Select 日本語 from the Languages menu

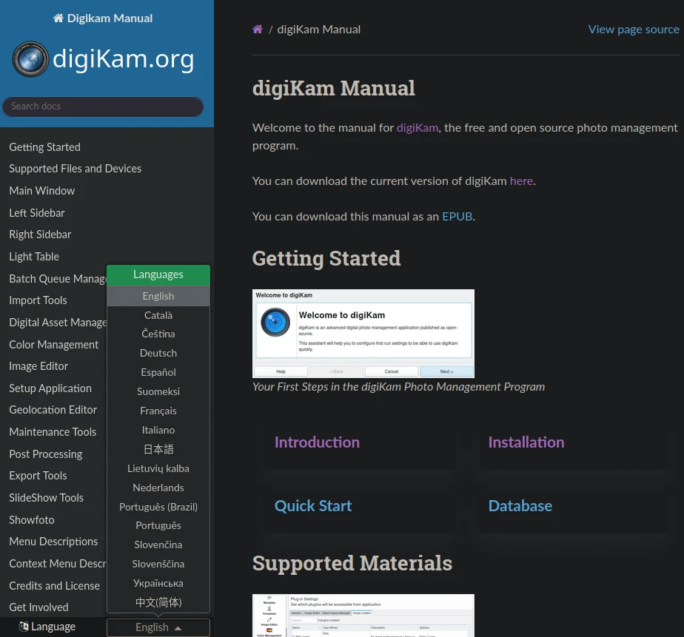pyautogui.click(x=158, y=449)
